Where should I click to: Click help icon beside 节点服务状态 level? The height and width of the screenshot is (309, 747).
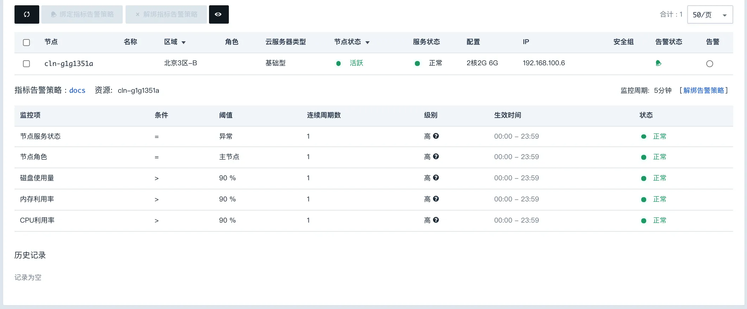436,136
